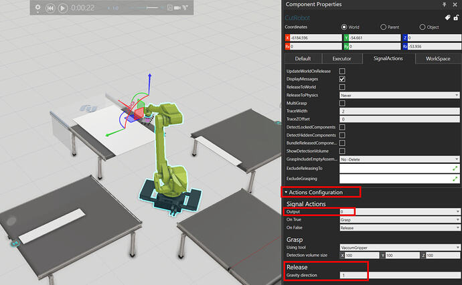Expand the ExcludeGrasping field with green arrow
Screen dimensions: 462x285
[x=456, y=179]
